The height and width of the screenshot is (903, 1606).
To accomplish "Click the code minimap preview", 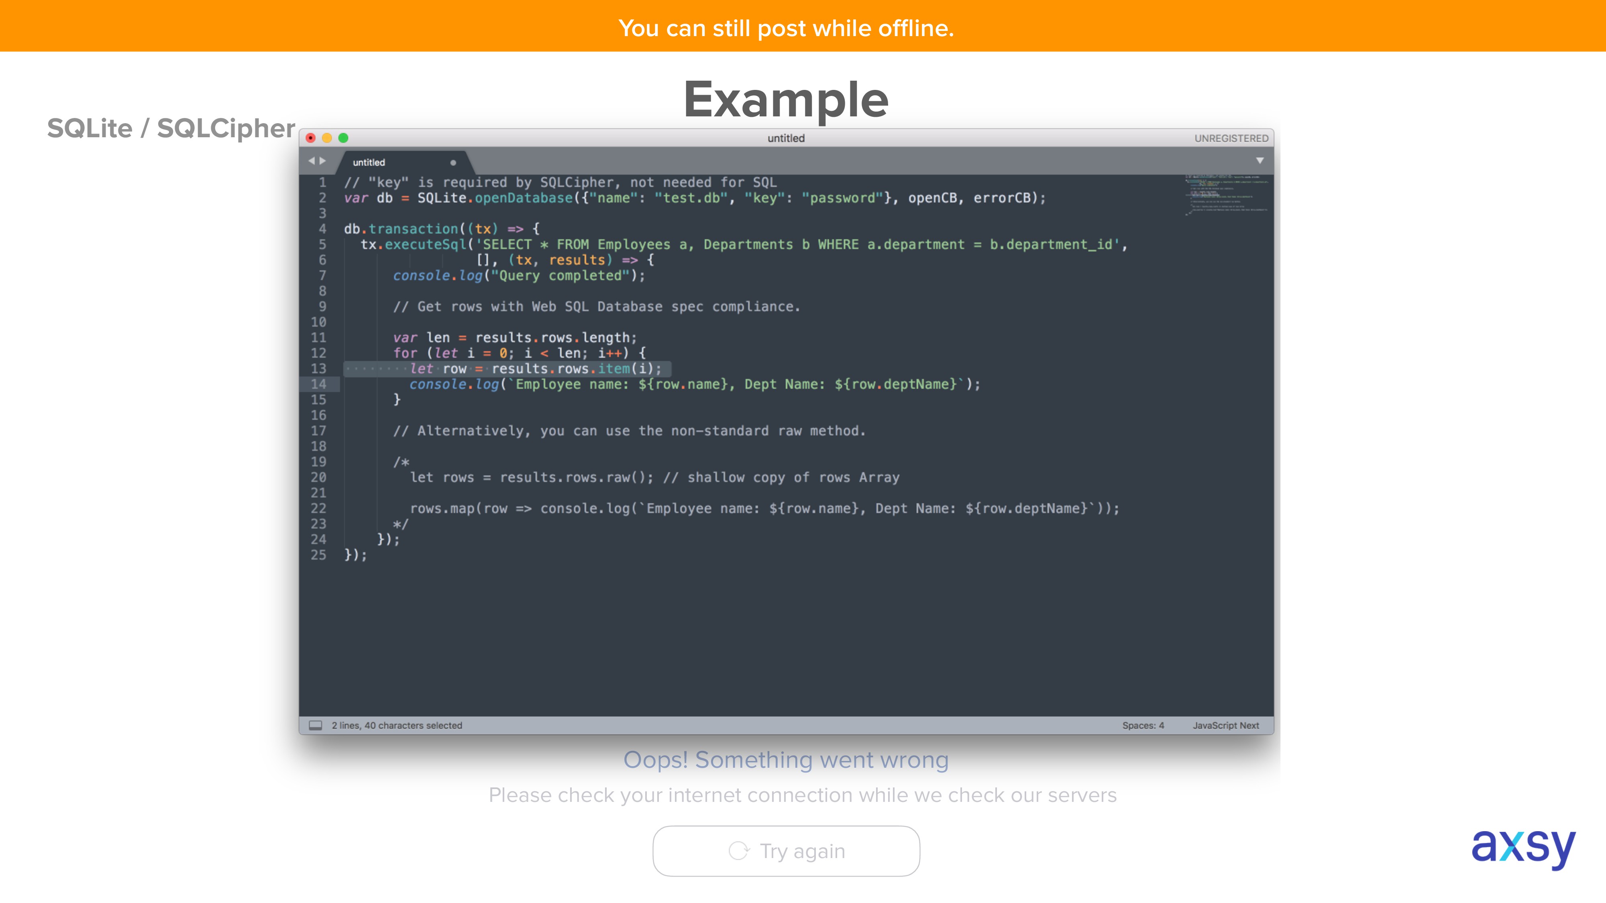I will pyautogui.click(x=1226, y=195).
